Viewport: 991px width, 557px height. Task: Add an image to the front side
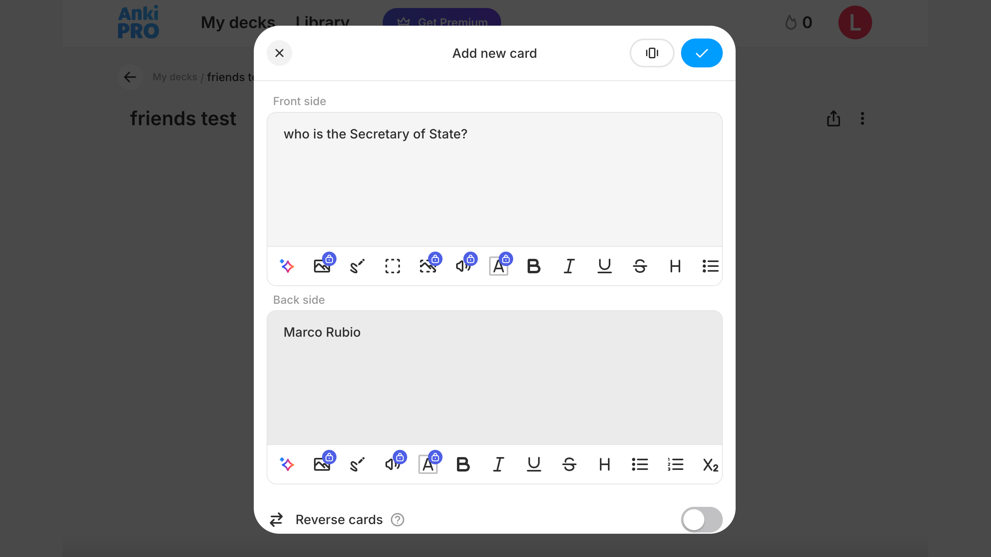coord(322,266)
